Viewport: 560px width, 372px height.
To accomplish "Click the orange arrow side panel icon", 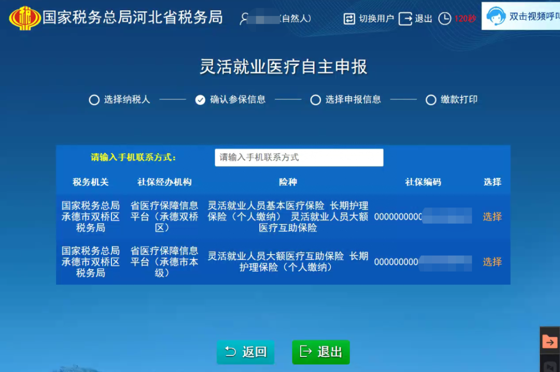I will 550,341.
